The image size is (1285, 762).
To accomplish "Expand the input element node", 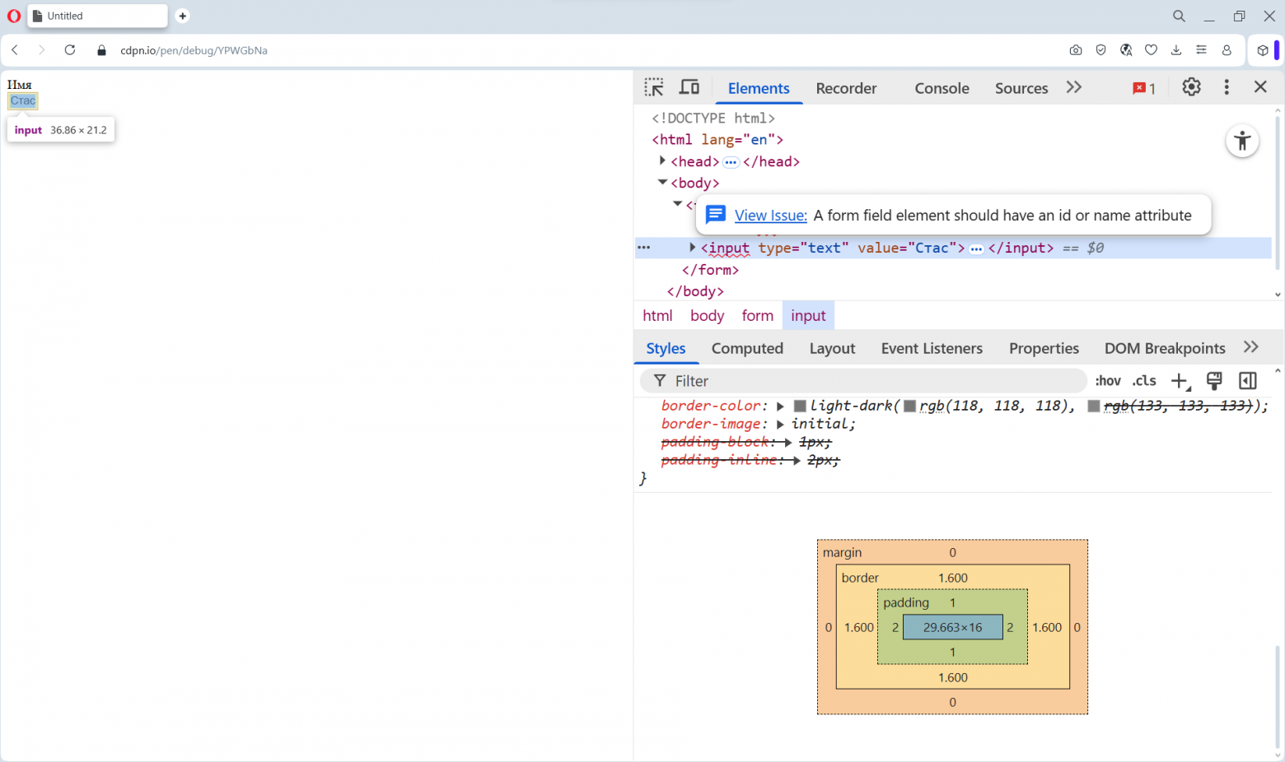I will coord(692,248).
